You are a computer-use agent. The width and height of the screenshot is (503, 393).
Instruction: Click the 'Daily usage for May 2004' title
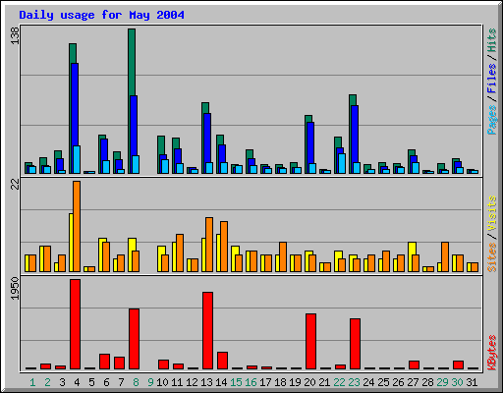tap(101, 15)
